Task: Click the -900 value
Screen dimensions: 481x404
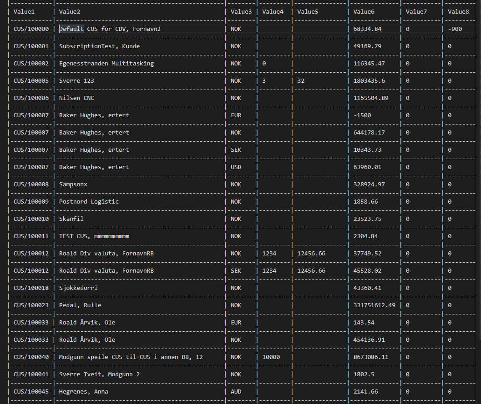Action: pyautogui.click(x=455, y=29)
